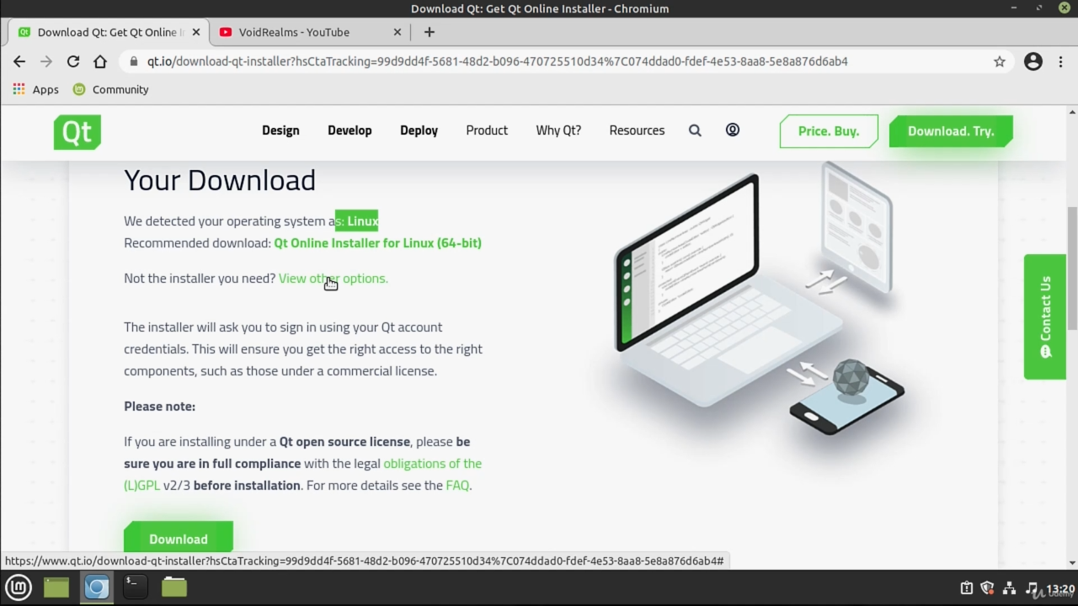Click the address bar URL
The height and width of the screenshot is (606, 1078).
coord(497,61)
